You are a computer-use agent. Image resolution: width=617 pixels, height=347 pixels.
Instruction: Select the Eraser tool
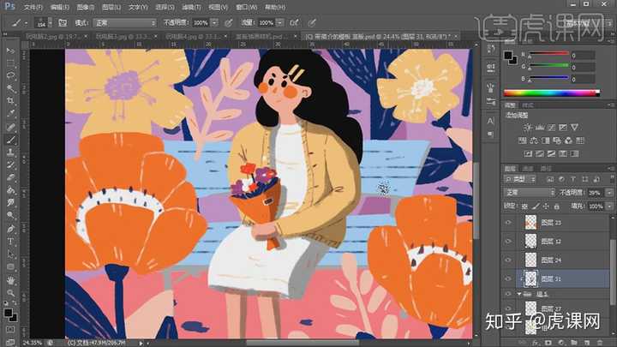coord(10,177)
